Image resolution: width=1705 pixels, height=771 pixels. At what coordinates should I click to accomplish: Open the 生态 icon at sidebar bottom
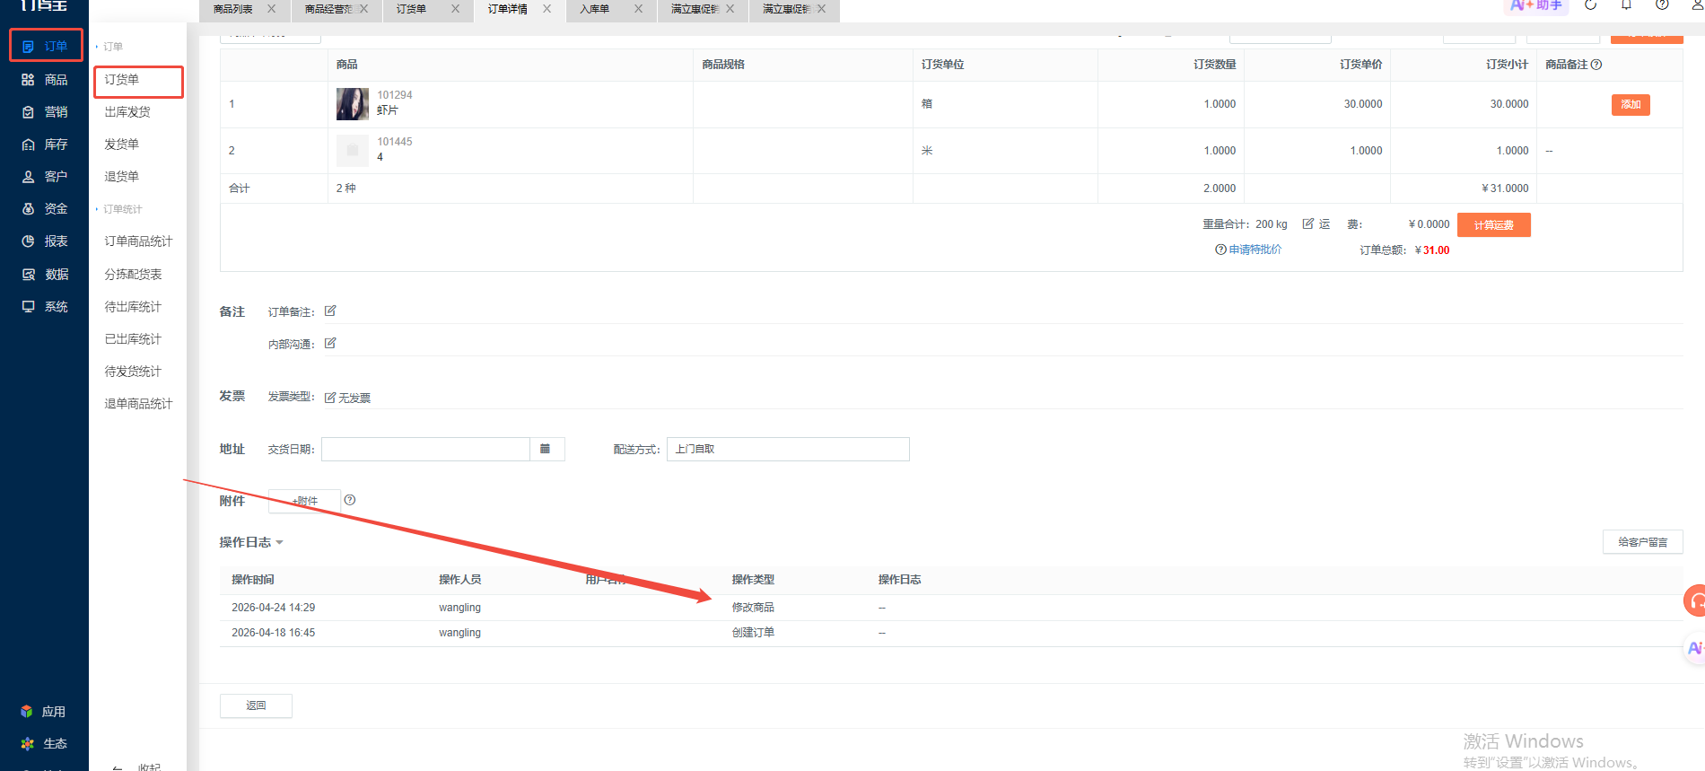(x=27, y=744)
